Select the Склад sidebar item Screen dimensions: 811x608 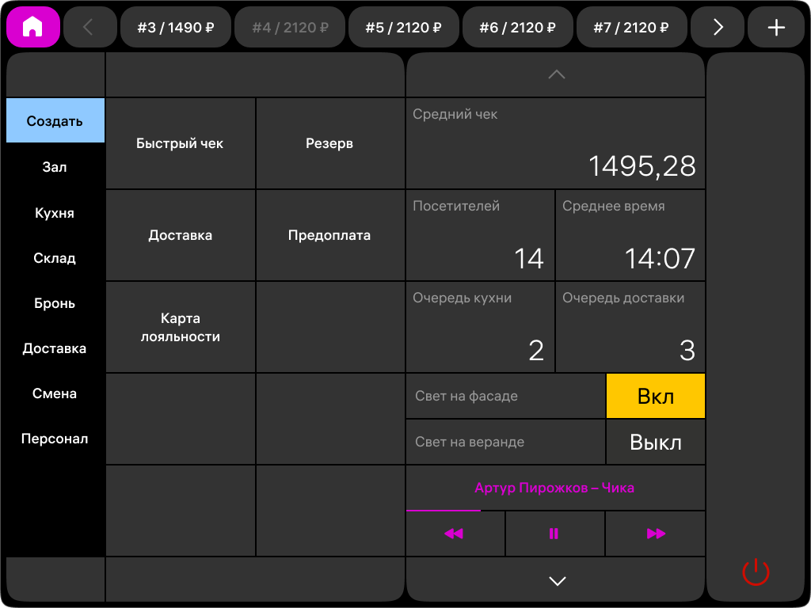[x=55, y=257]
